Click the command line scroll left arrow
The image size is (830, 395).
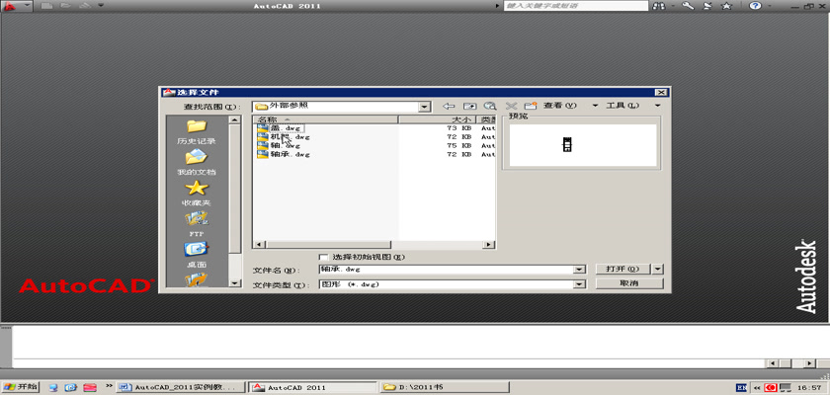click(773, 363)
